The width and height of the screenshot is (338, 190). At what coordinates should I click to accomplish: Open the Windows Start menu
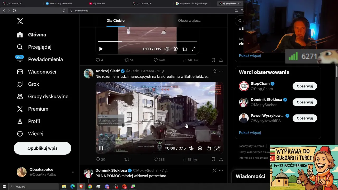coord(4,187)
